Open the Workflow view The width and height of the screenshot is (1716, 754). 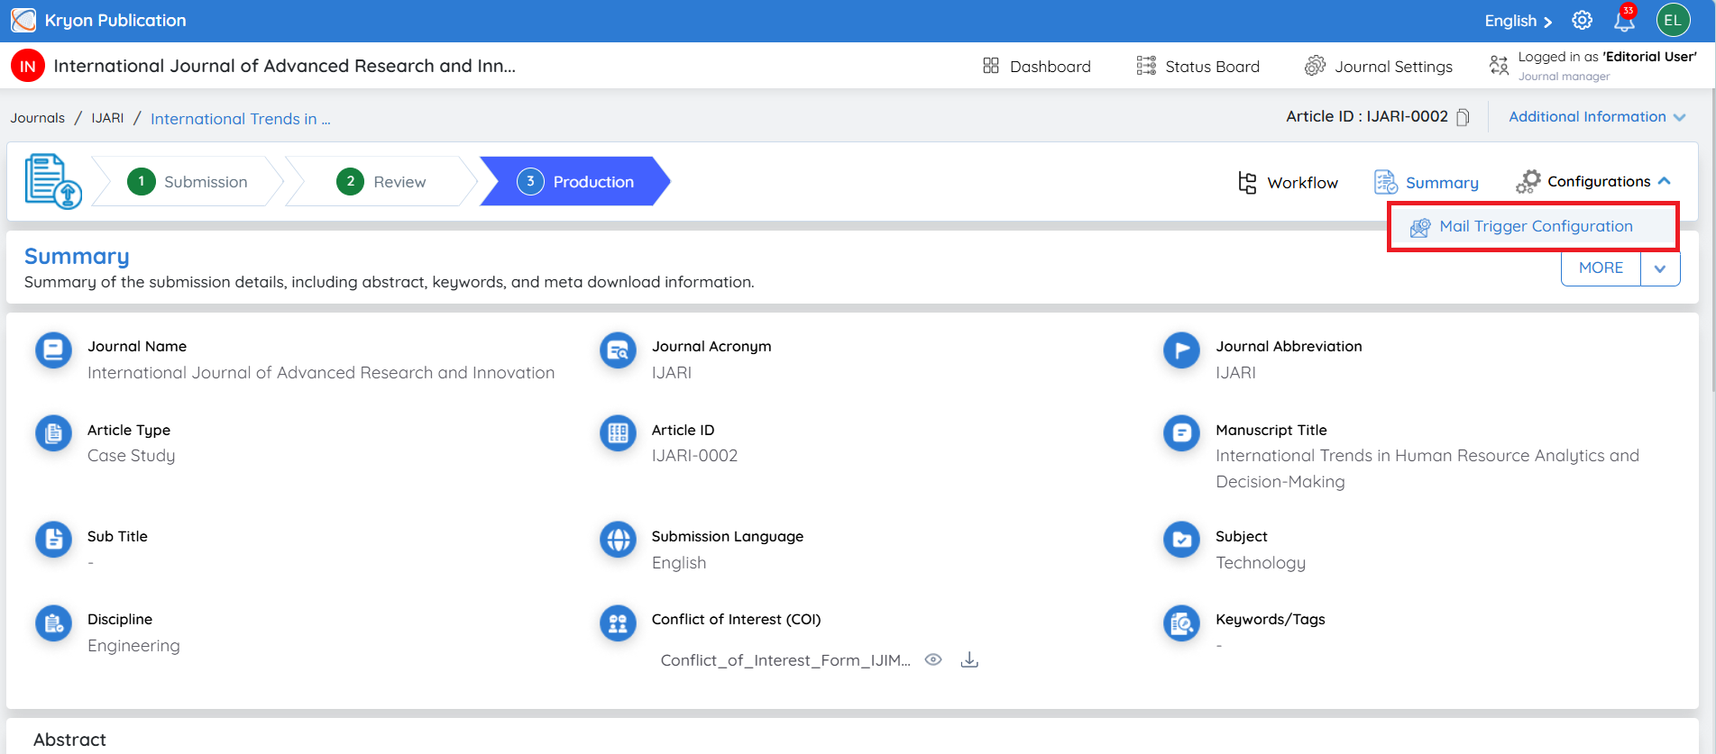coord(1288,183)
